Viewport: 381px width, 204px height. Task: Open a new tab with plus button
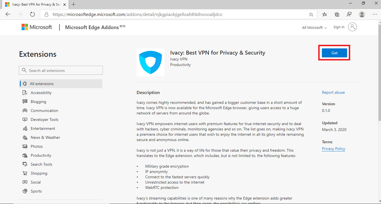click(74, 4)
